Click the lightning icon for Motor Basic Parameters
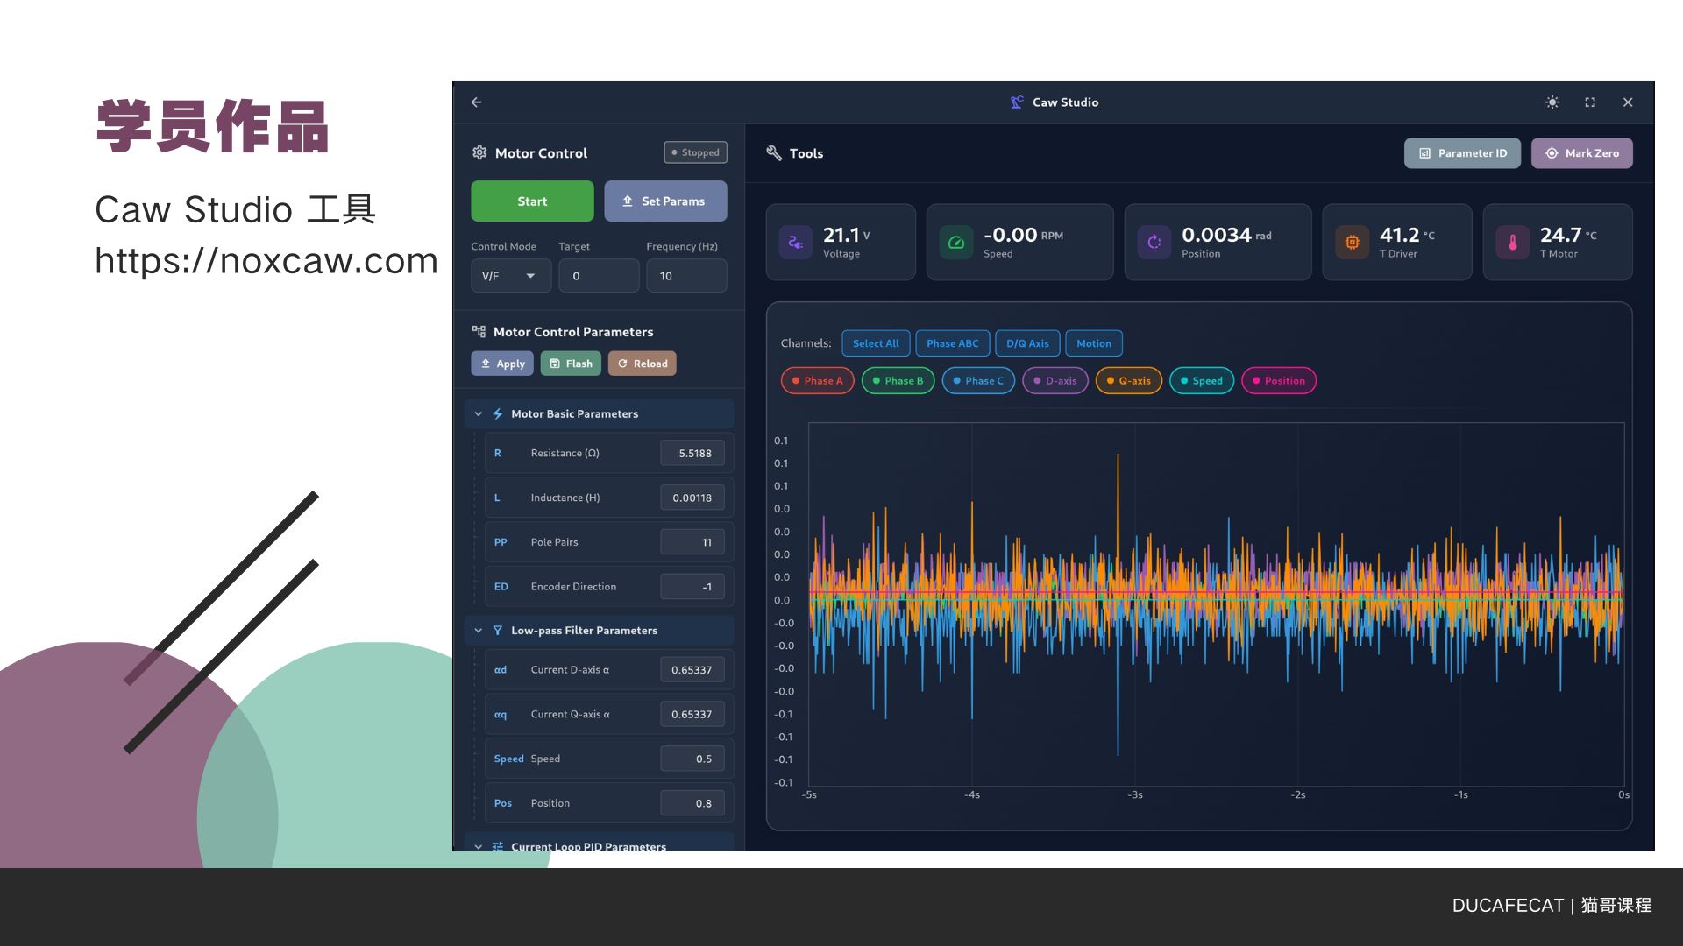The height and width of the screenshot is (946, 1683). point(498,413)
